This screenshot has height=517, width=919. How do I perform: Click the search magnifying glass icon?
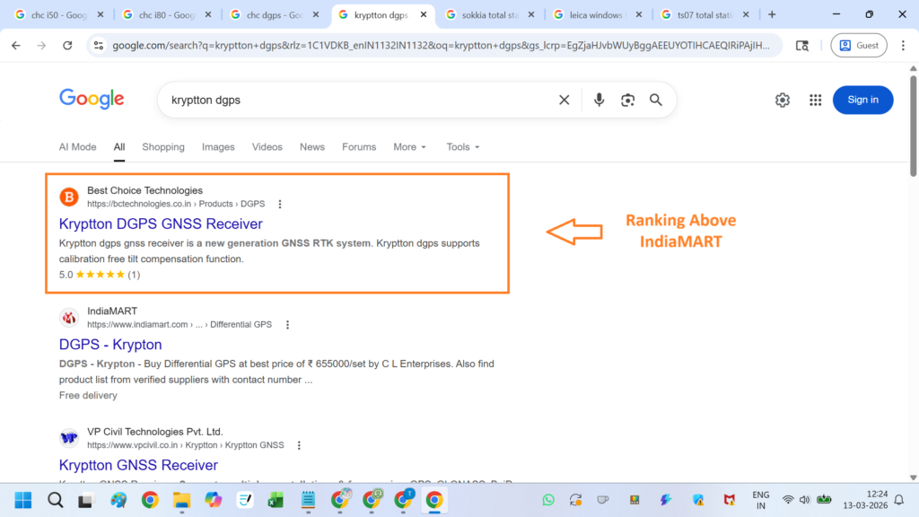655,100
